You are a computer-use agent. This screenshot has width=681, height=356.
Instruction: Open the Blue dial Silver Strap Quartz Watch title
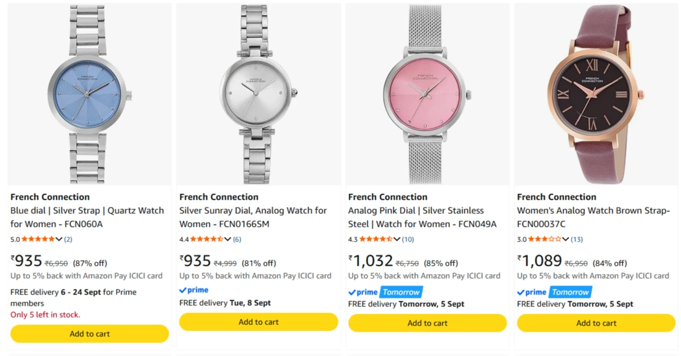click(87, 217)
